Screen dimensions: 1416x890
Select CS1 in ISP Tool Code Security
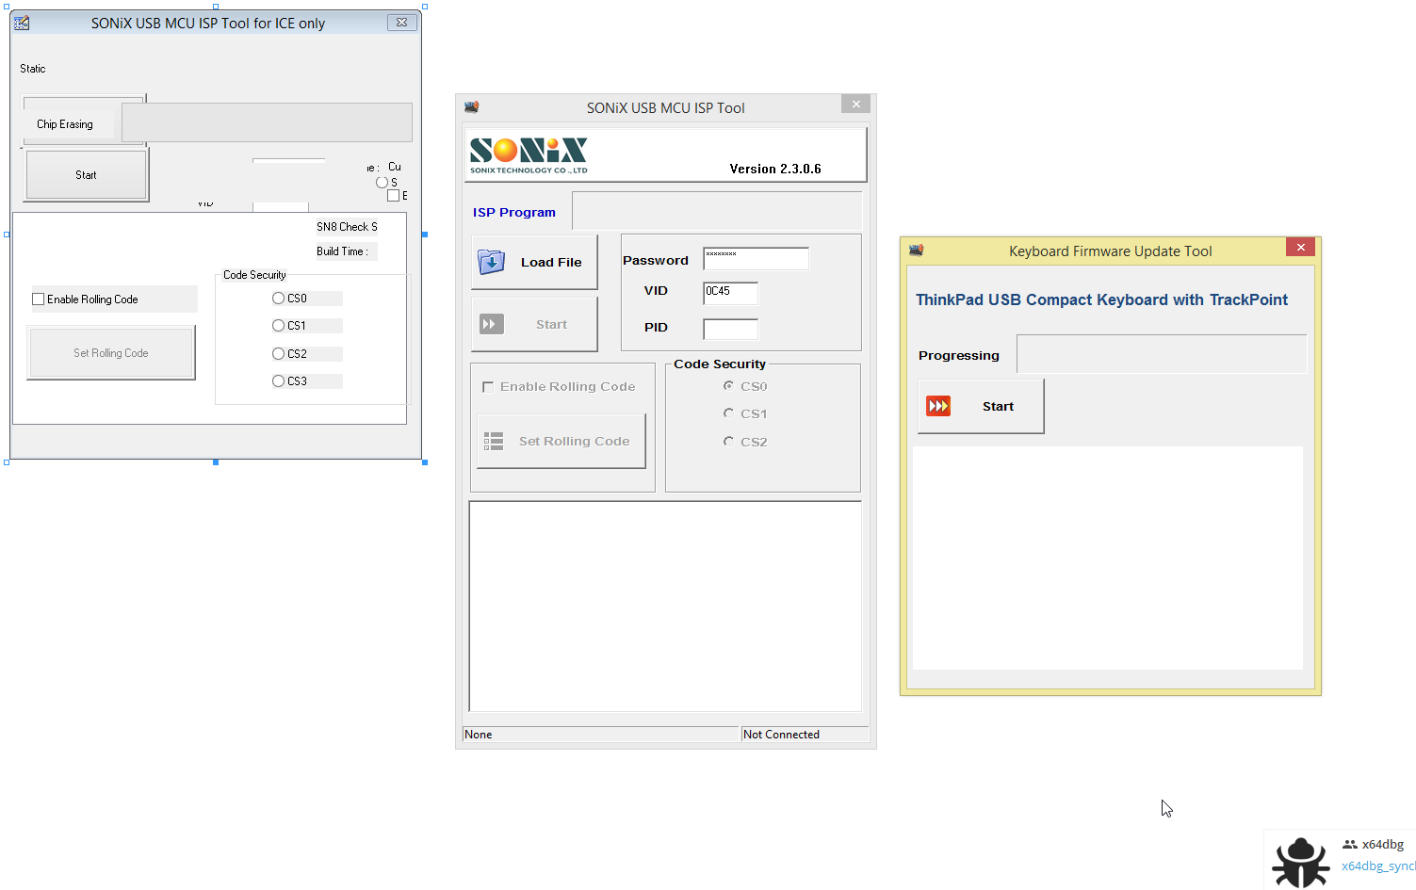pos(728,413)
